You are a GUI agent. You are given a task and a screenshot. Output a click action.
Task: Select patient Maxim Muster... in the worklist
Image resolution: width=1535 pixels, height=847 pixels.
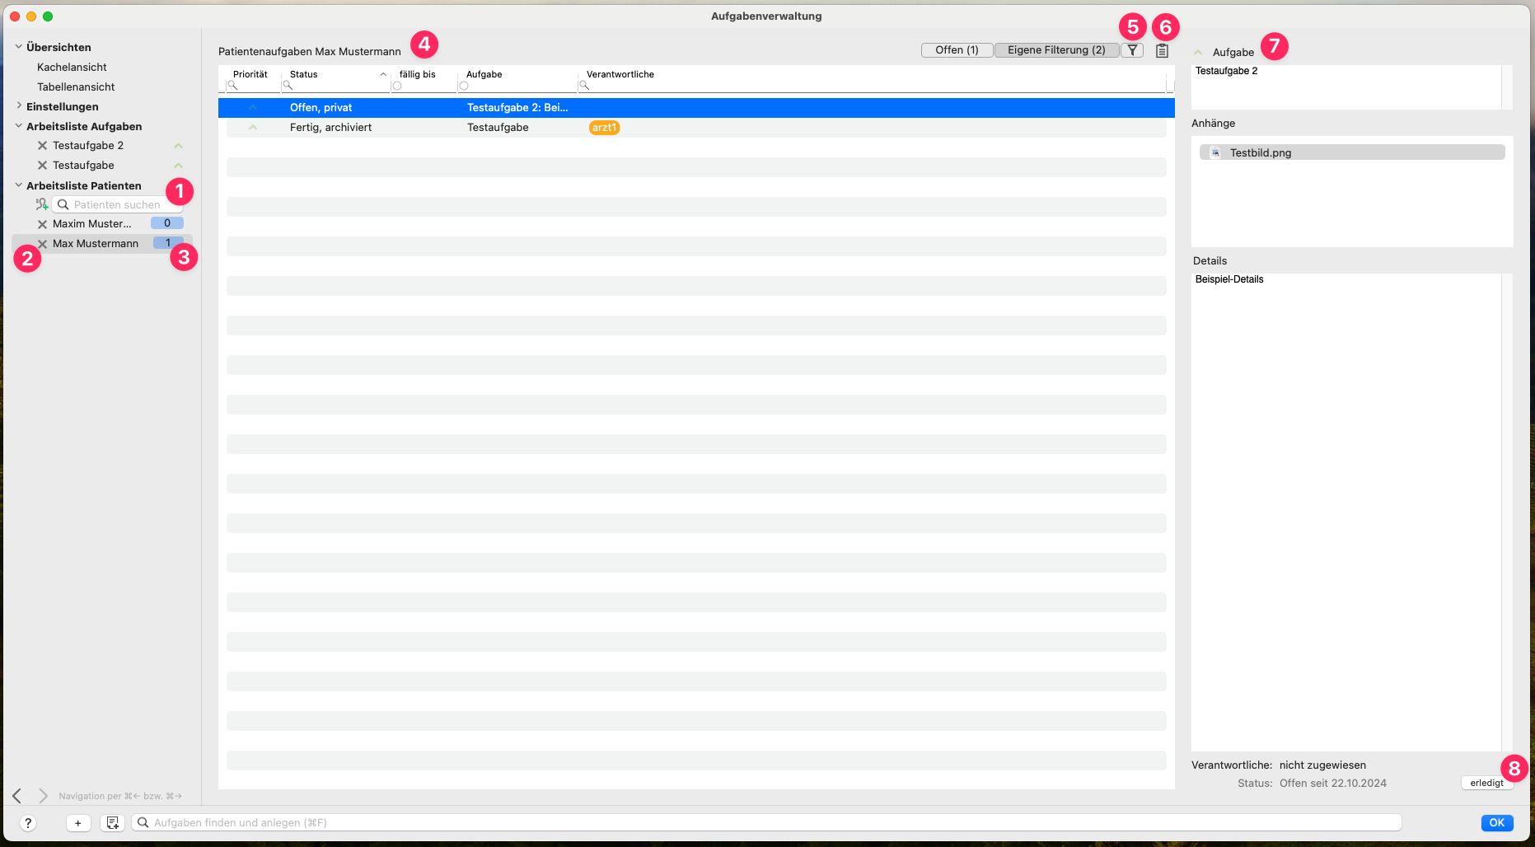[x=92, y=224]
